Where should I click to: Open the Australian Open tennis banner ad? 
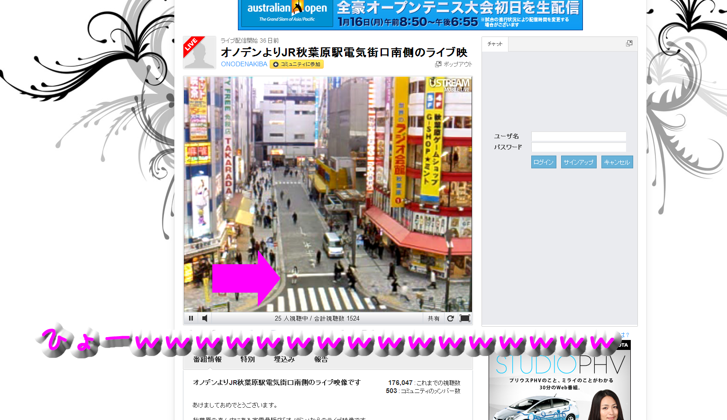pyautogui.click(x=410, y=15)
